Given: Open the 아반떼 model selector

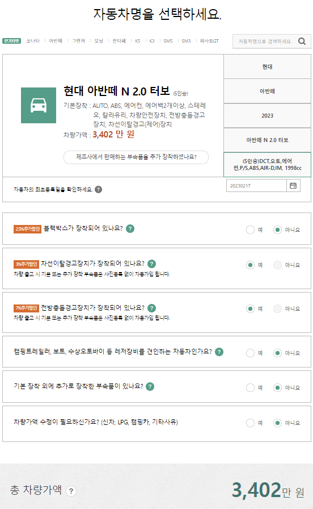Looking at the screenshot, I should pos(267,91).
